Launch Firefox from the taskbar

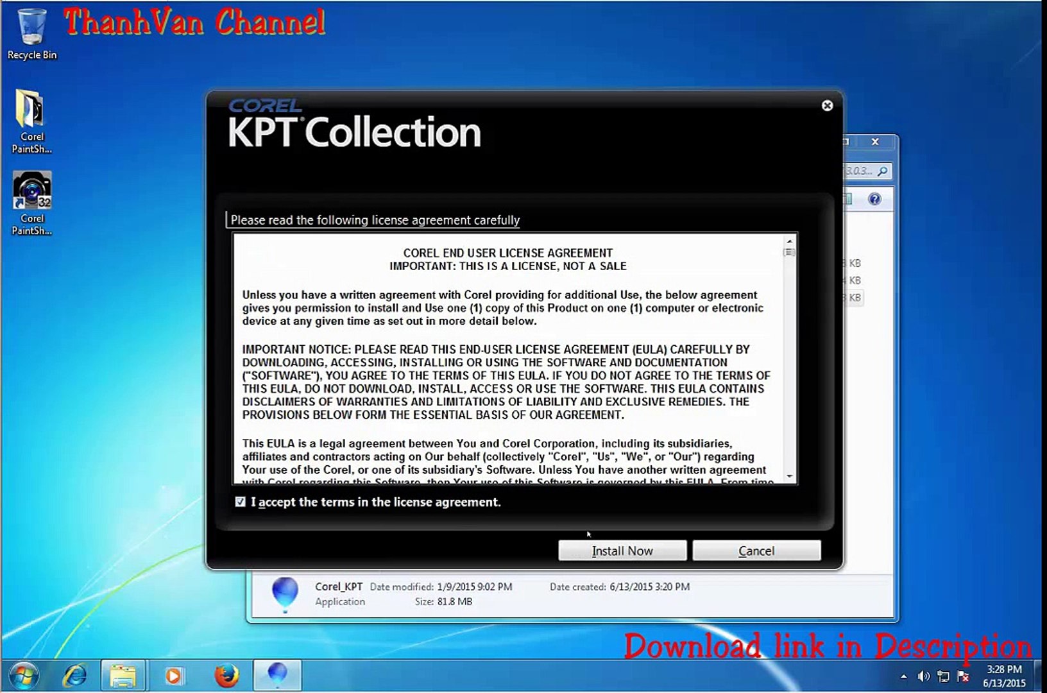(x=226, y=676)
